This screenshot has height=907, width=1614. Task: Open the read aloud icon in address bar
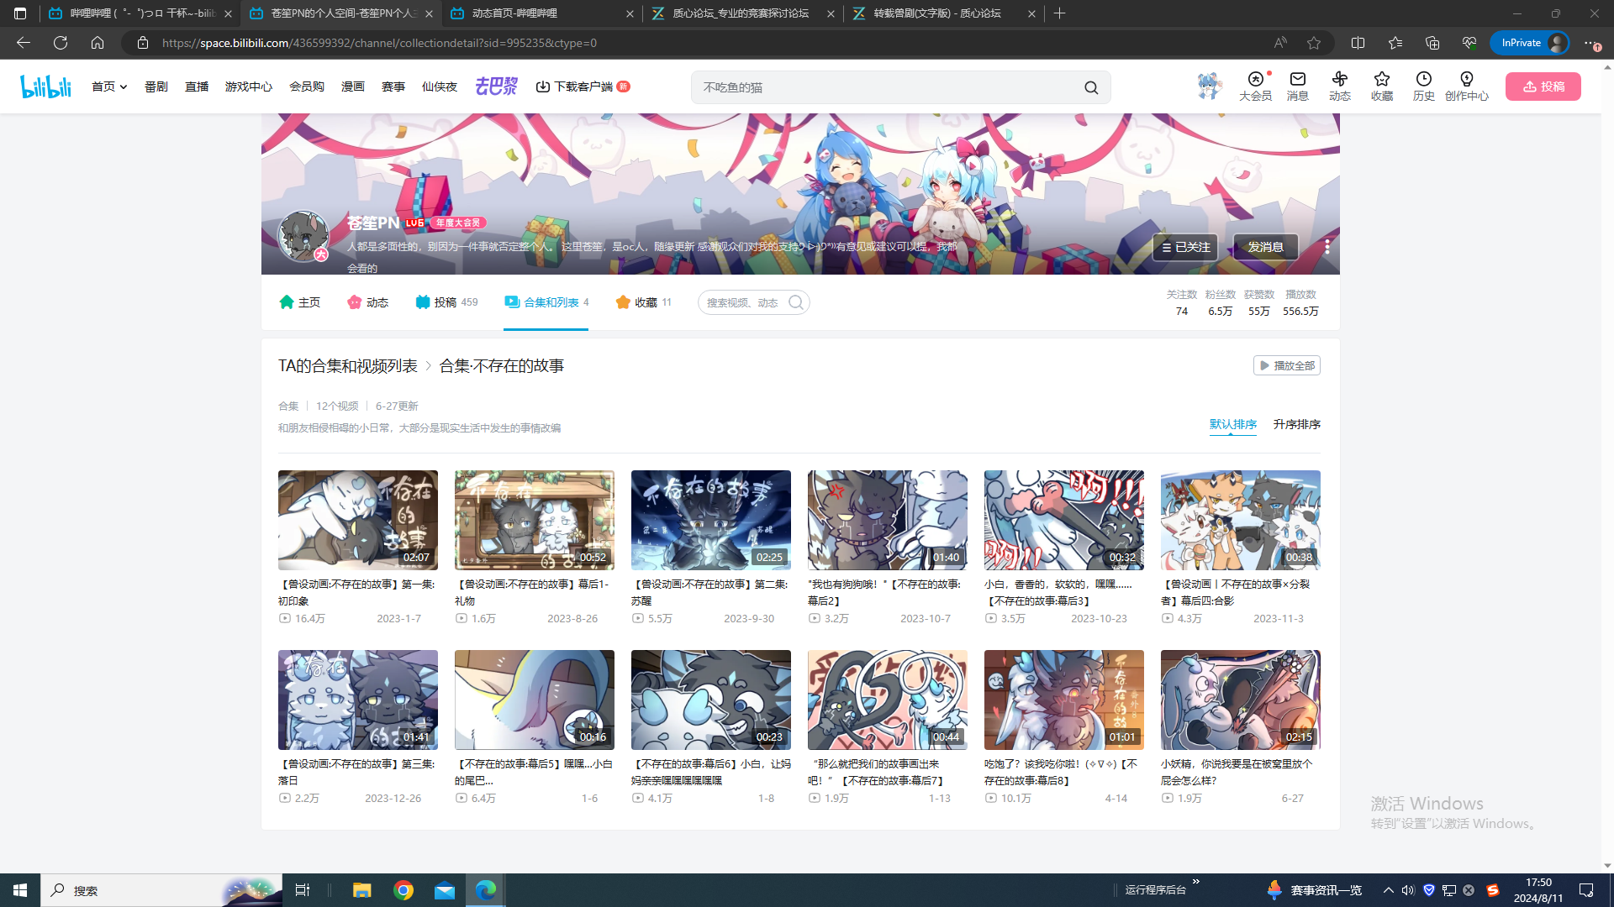coord(1280,43)
